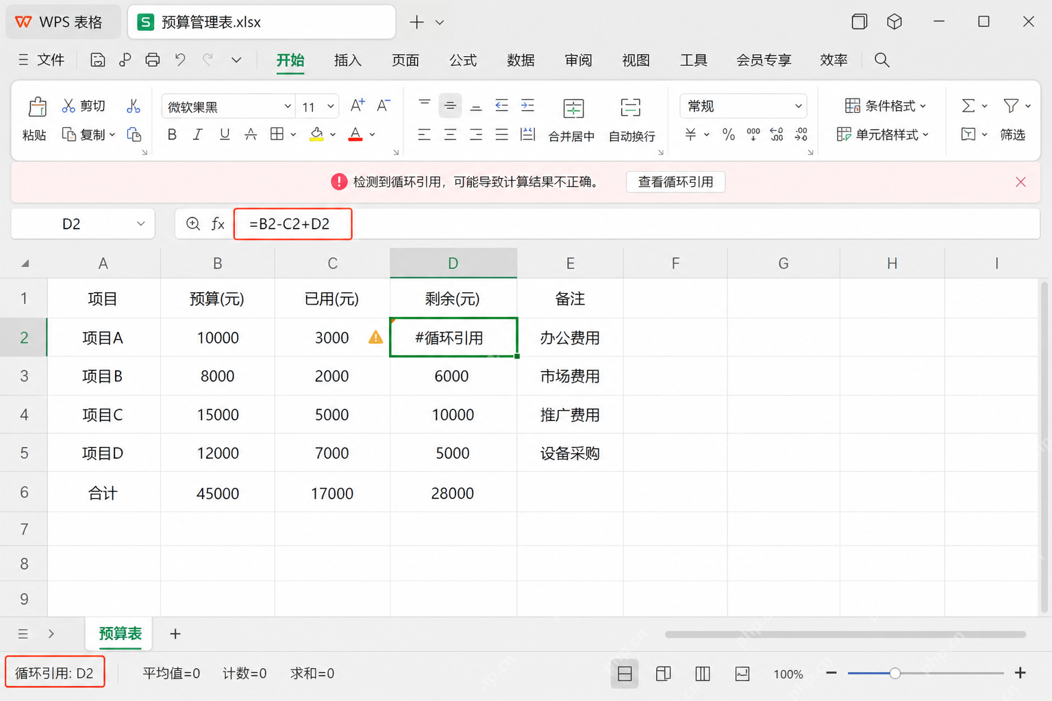1052x701 pixels.
Task: Click zoom in plus button
Action: 1020,674
